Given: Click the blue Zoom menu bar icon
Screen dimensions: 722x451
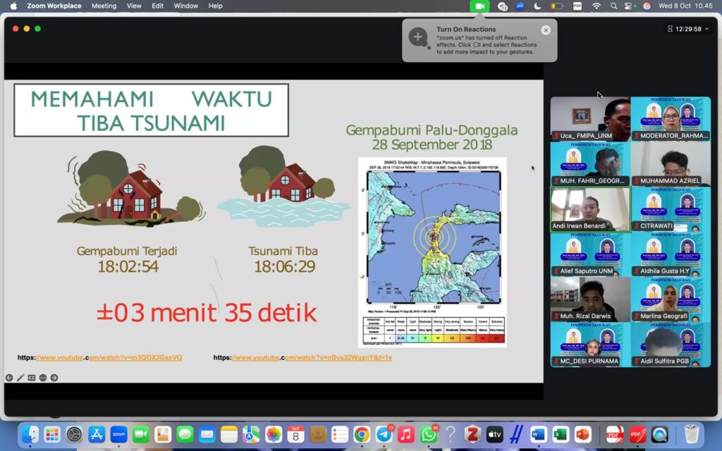Looking at the screenshot, I should click(x=520, y=6).
